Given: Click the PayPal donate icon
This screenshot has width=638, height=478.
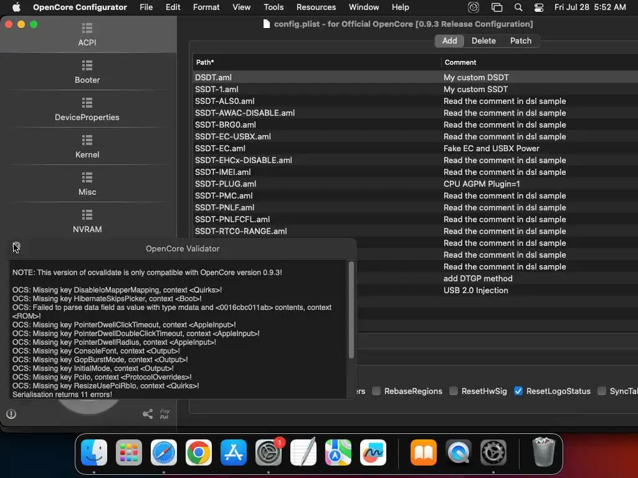Looking at the screenshot, I should pos(164,414).
